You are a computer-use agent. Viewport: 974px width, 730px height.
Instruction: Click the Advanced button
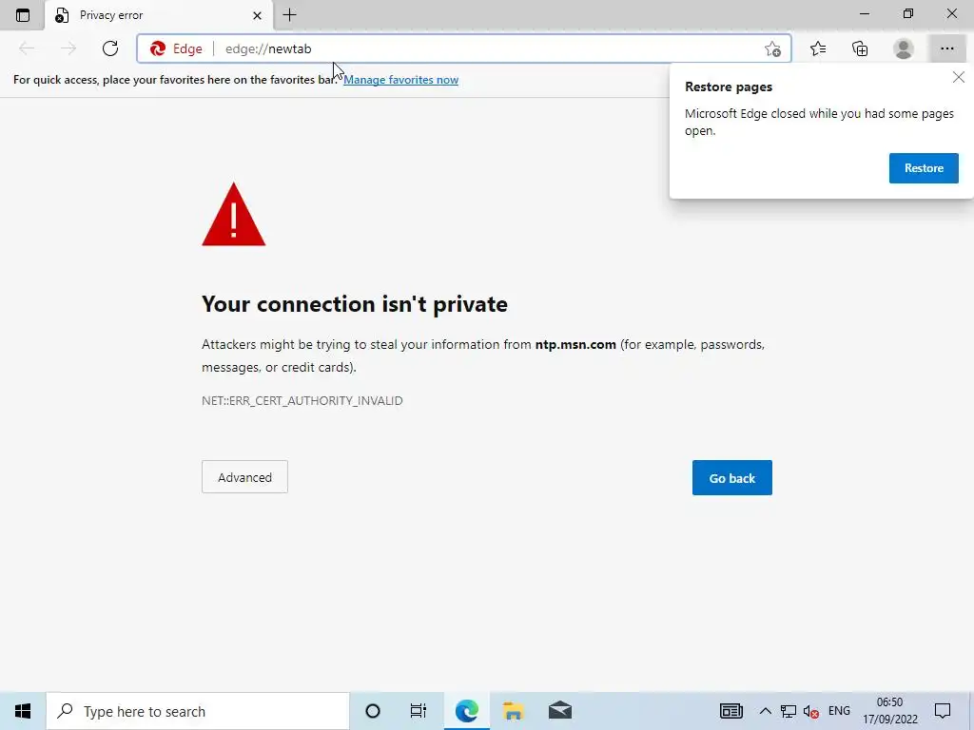244,477
